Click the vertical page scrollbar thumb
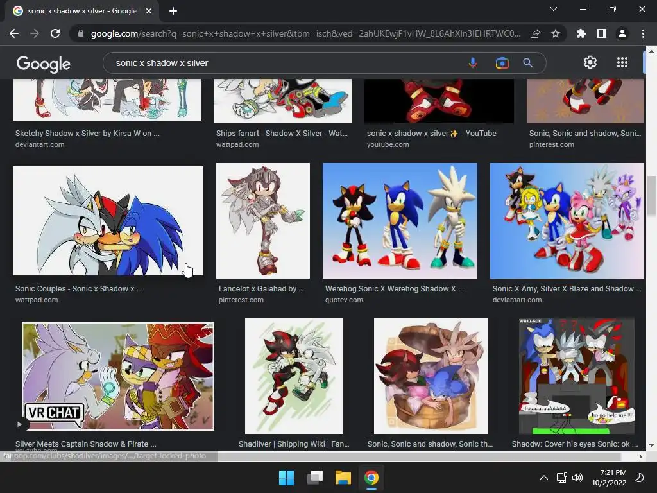 [x=651, y=196]
